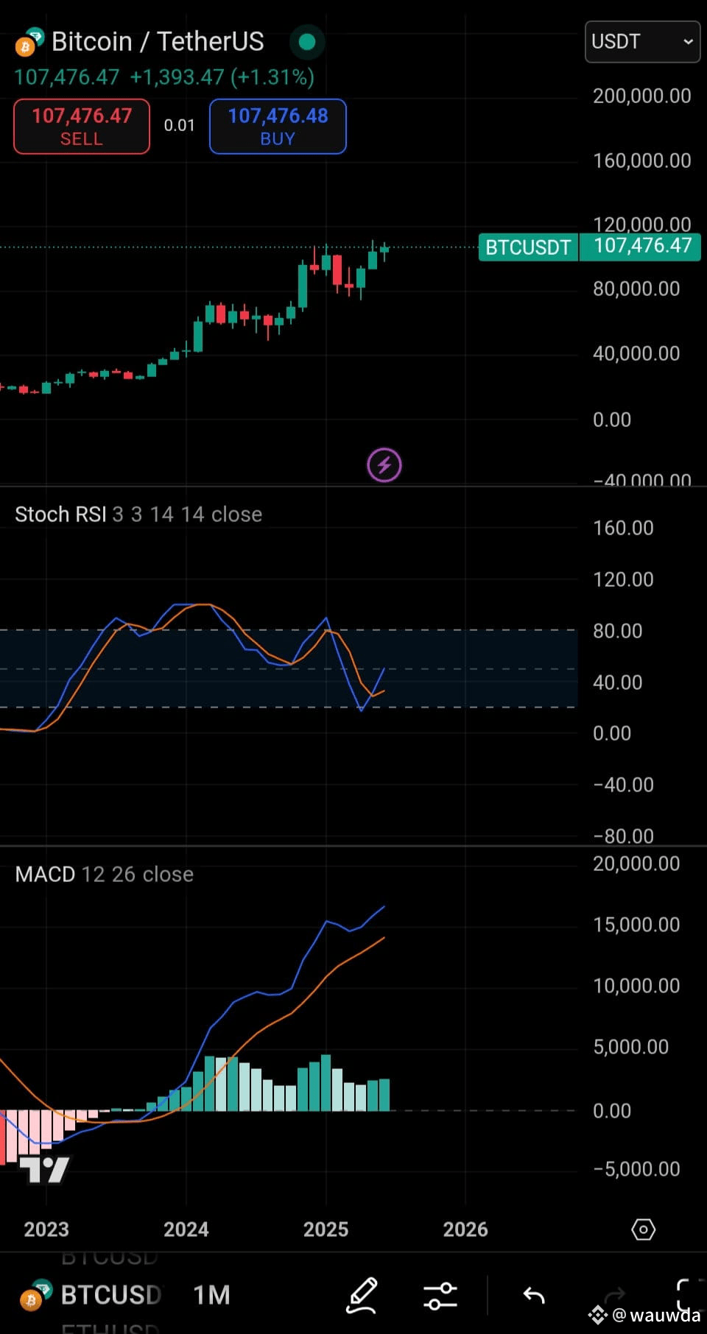
Task: Open chart settings hexagon icon
Action: [643, 1229]
